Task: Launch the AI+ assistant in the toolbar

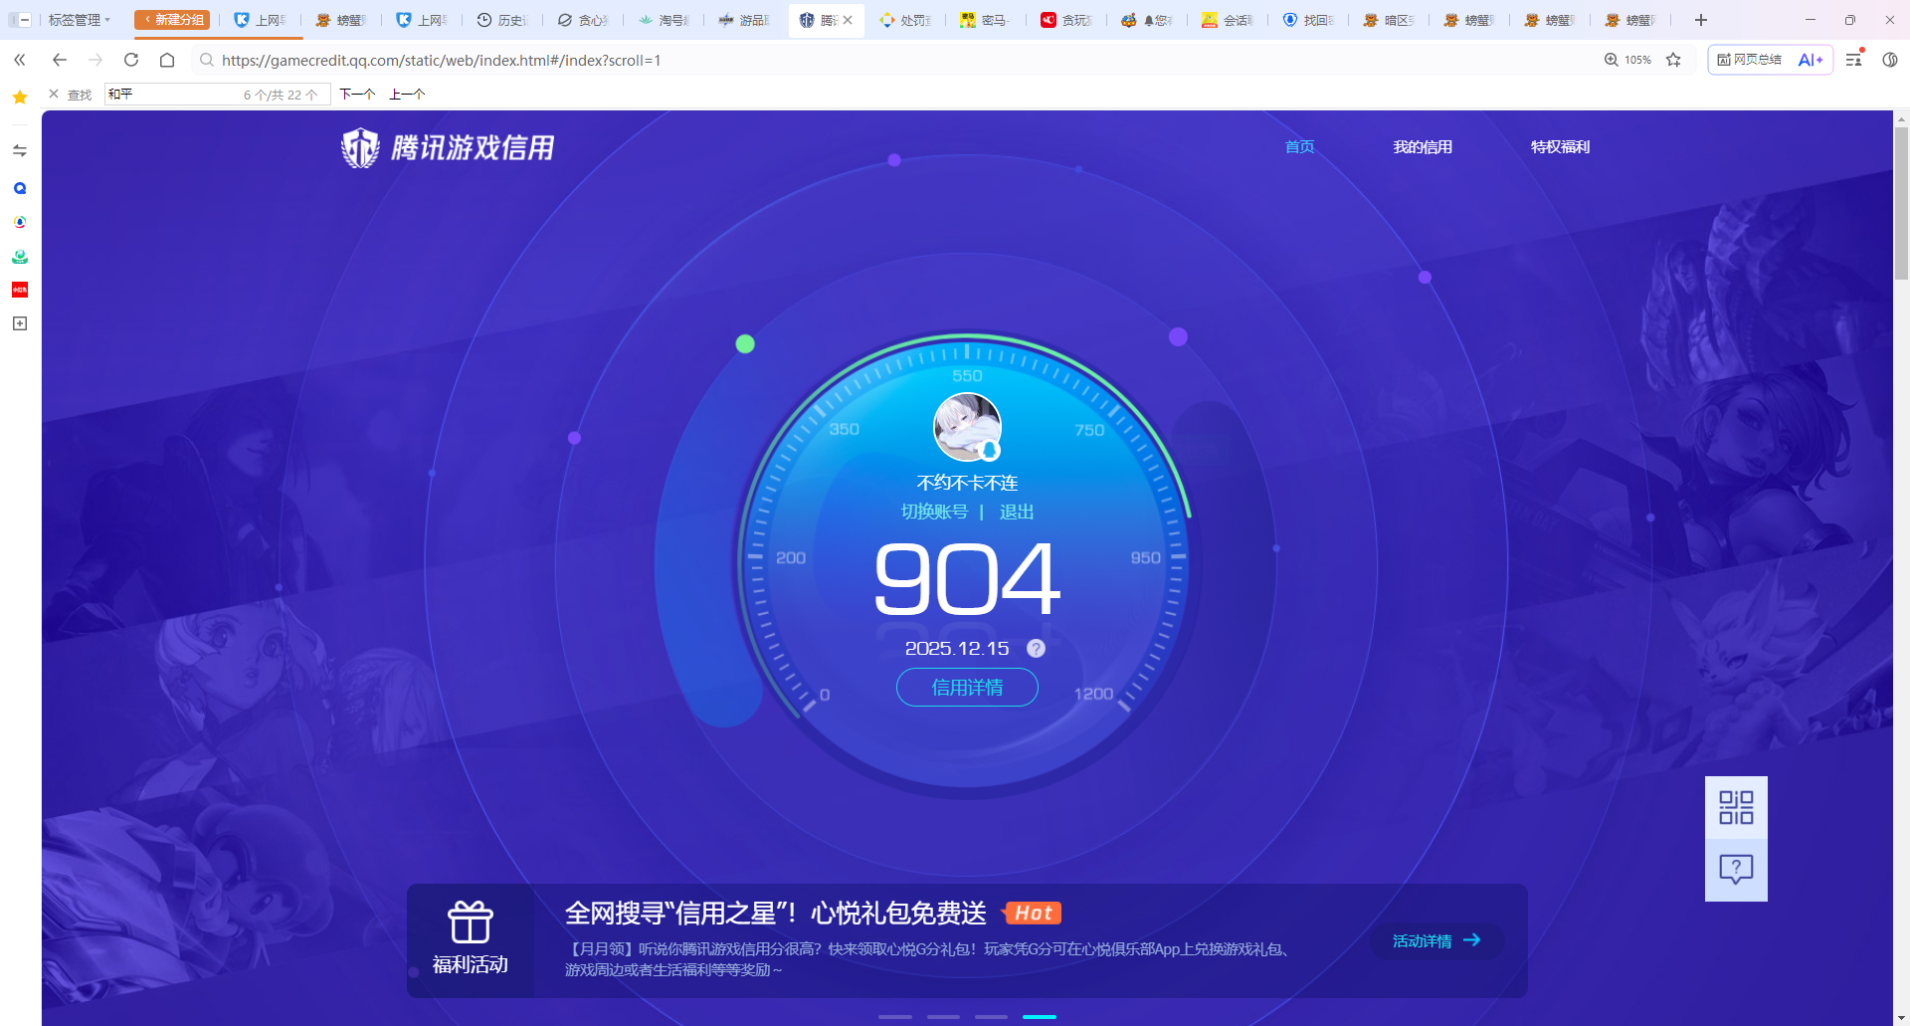Action: pyautogui.click(x=1809, y=60)
